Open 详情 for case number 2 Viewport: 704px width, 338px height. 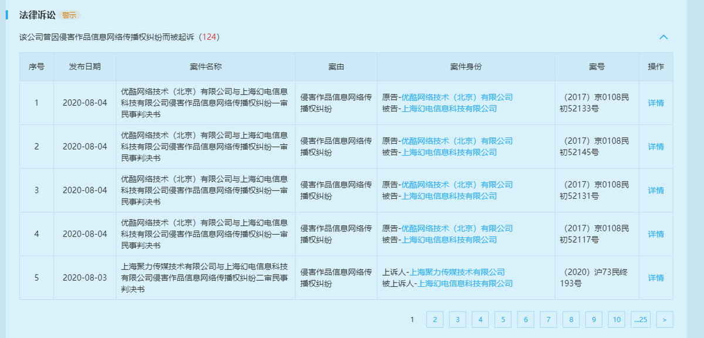tap(656, 147)
